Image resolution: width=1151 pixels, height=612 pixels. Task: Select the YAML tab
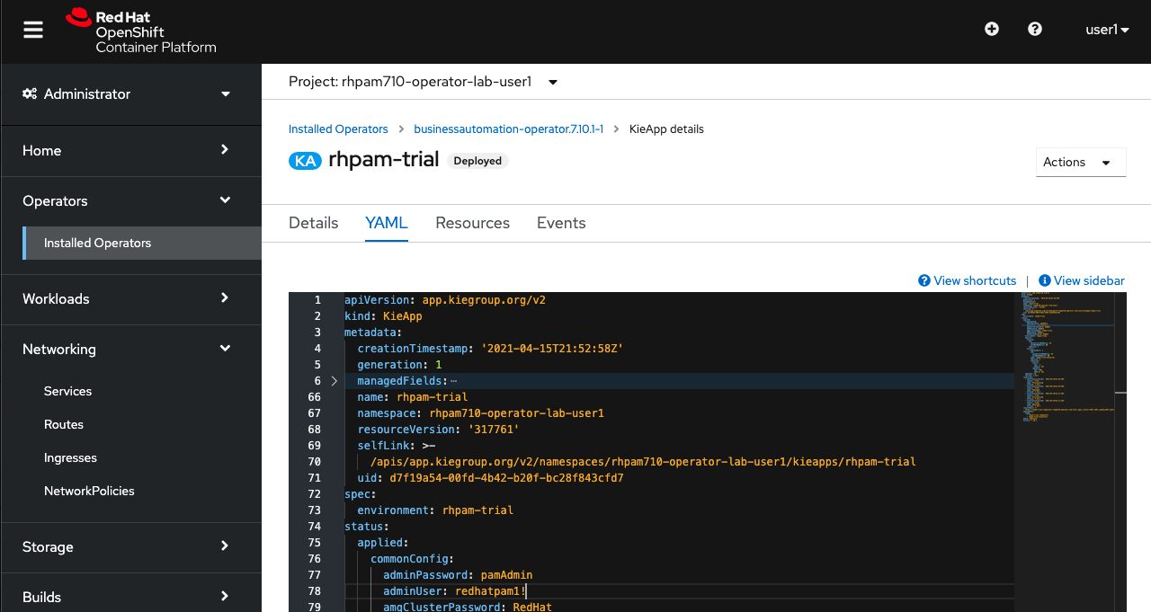click(387, 223)
